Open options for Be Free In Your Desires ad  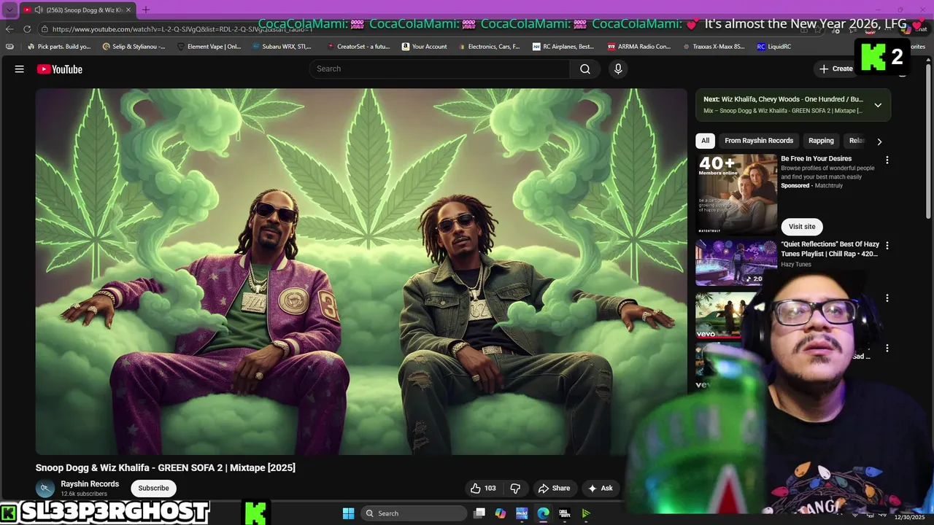[x=887, y=160]
